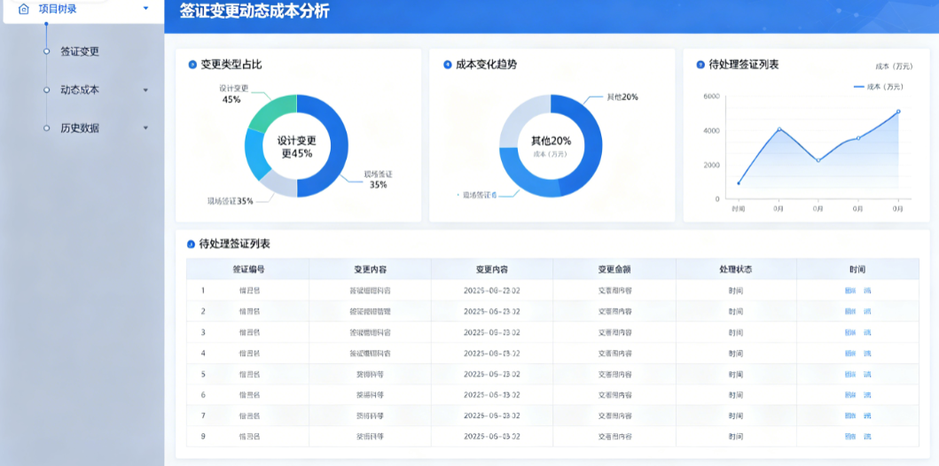This screenshot has height=466, width=939.
Task: Click the second action link in row 2
Action: point(867,312)
